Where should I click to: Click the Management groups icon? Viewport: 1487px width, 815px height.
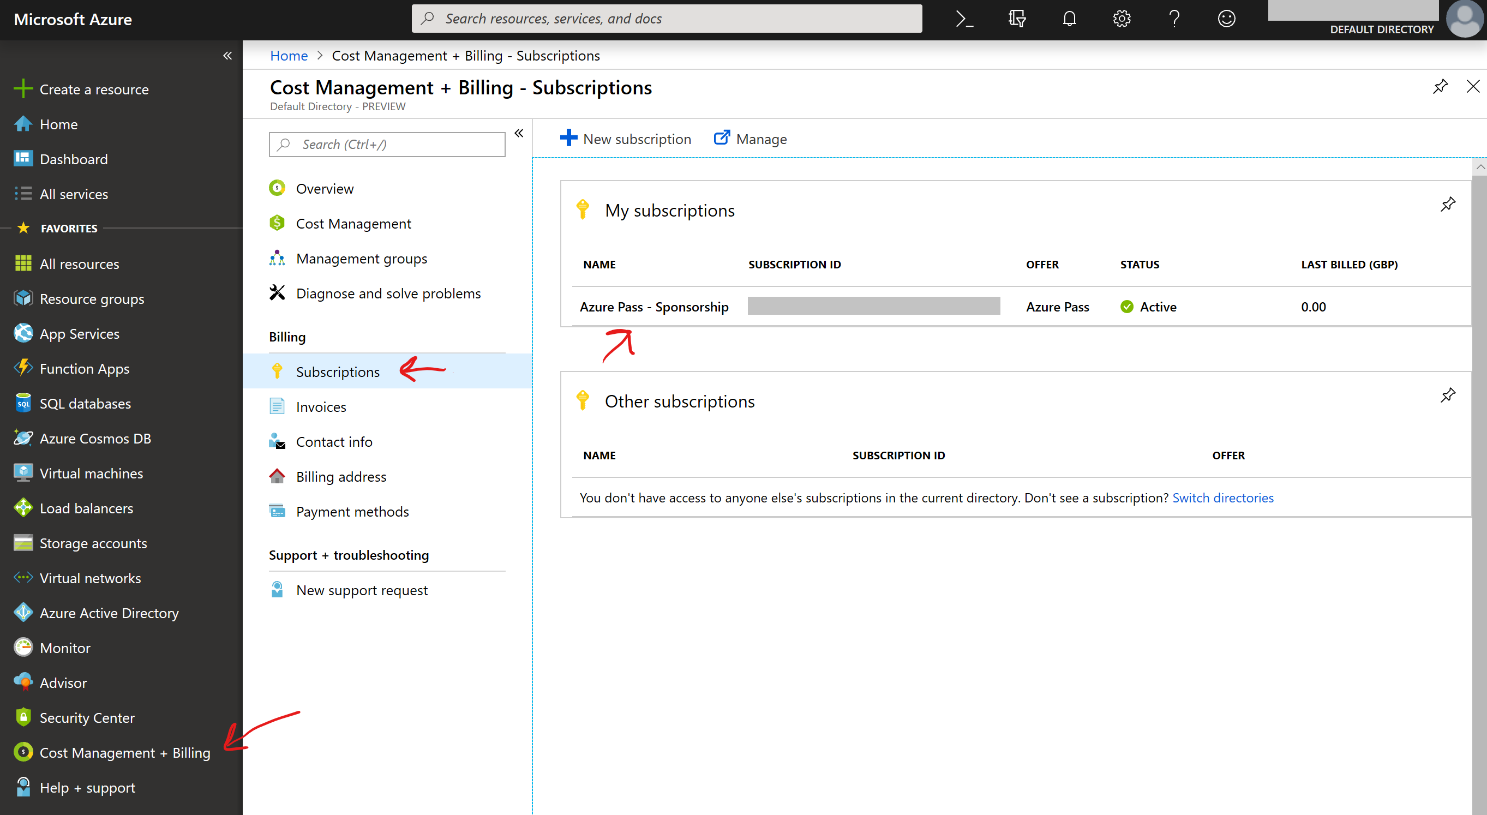pyautogui.click(x=278, y=258)
